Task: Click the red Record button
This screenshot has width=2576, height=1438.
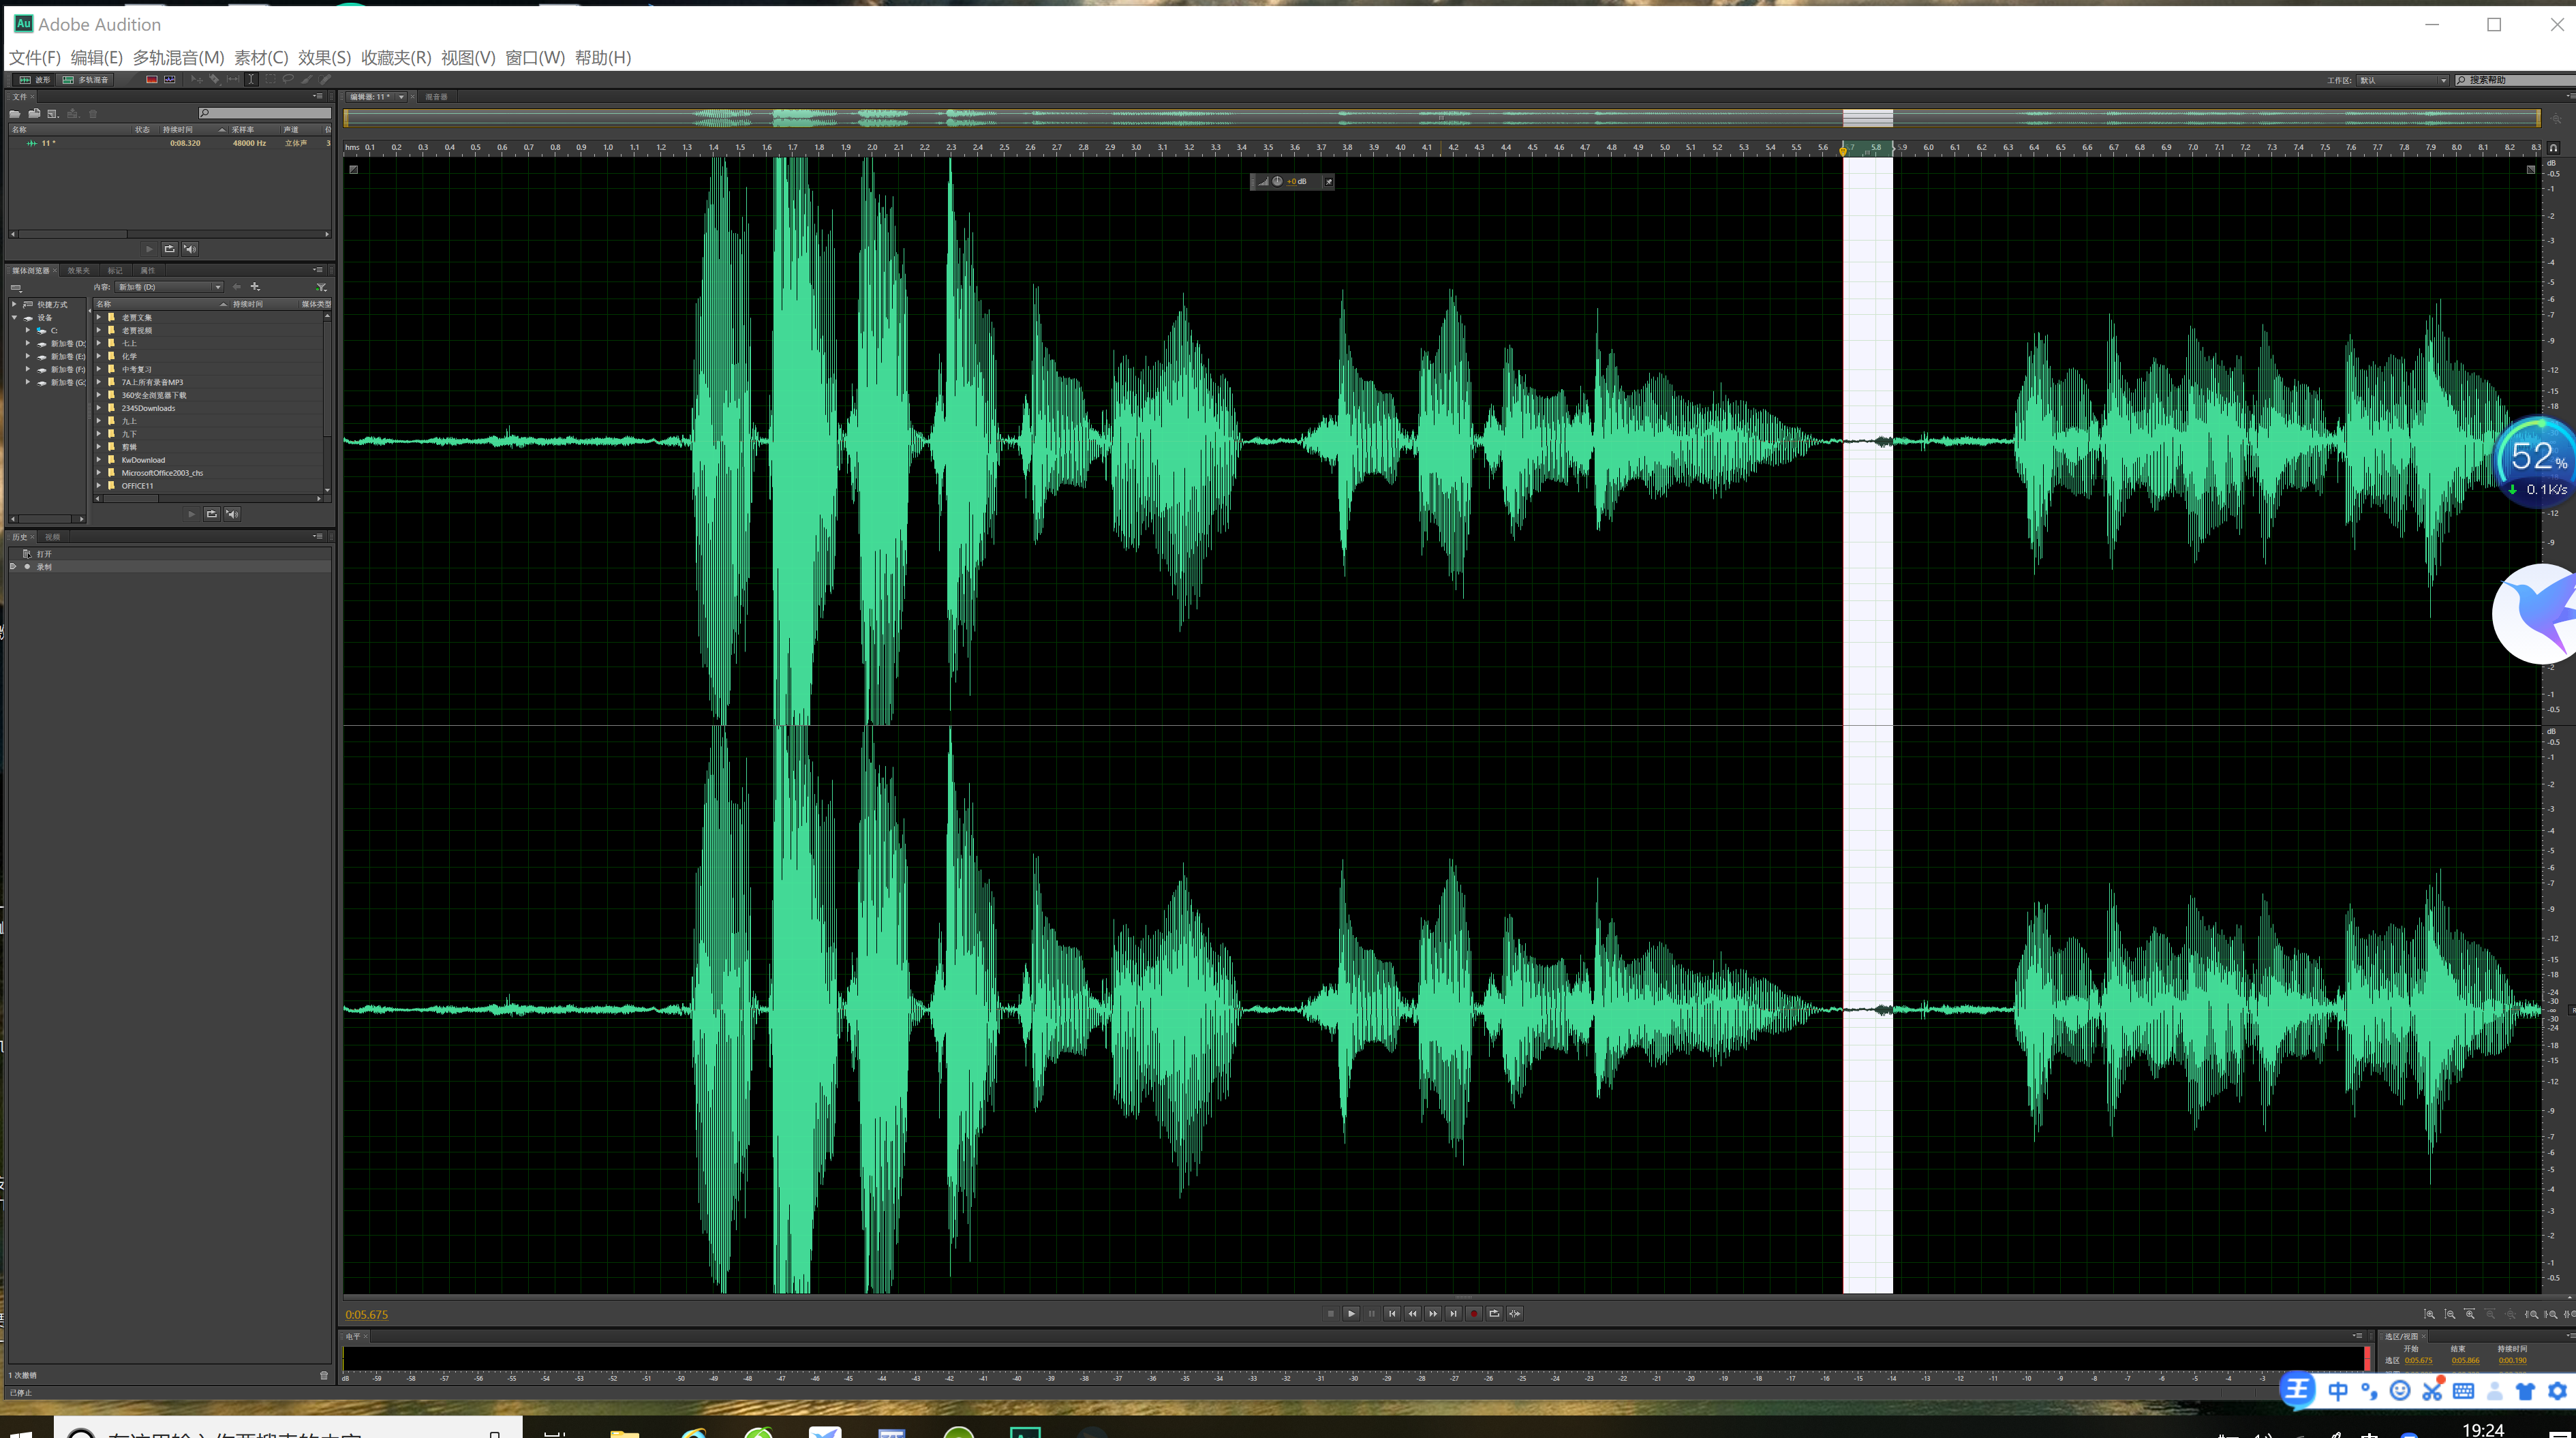Action: click(1474, 1314)
